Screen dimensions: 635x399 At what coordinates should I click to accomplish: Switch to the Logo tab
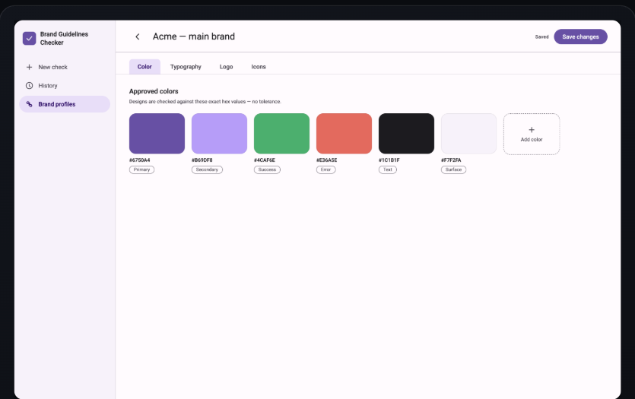[x=226, y=67]
